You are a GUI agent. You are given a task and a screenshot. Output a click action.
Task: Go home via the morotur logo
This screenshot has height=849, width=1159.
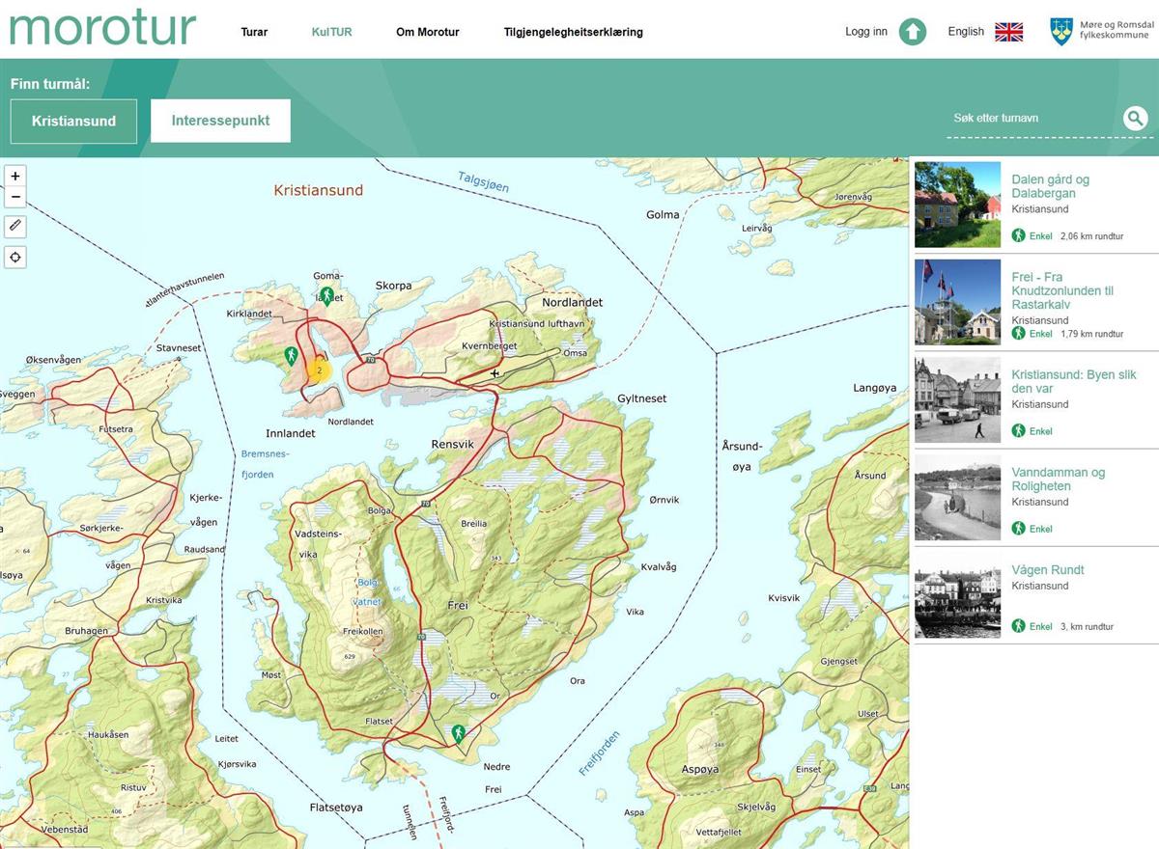(102, 28)
